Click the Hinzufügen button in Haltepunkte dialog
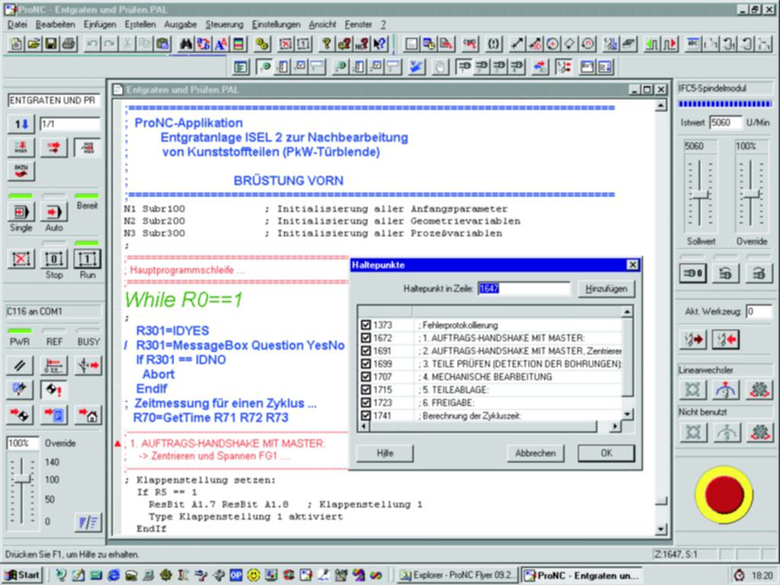Viewport: 780px width, 585px height. click(606, 288)
